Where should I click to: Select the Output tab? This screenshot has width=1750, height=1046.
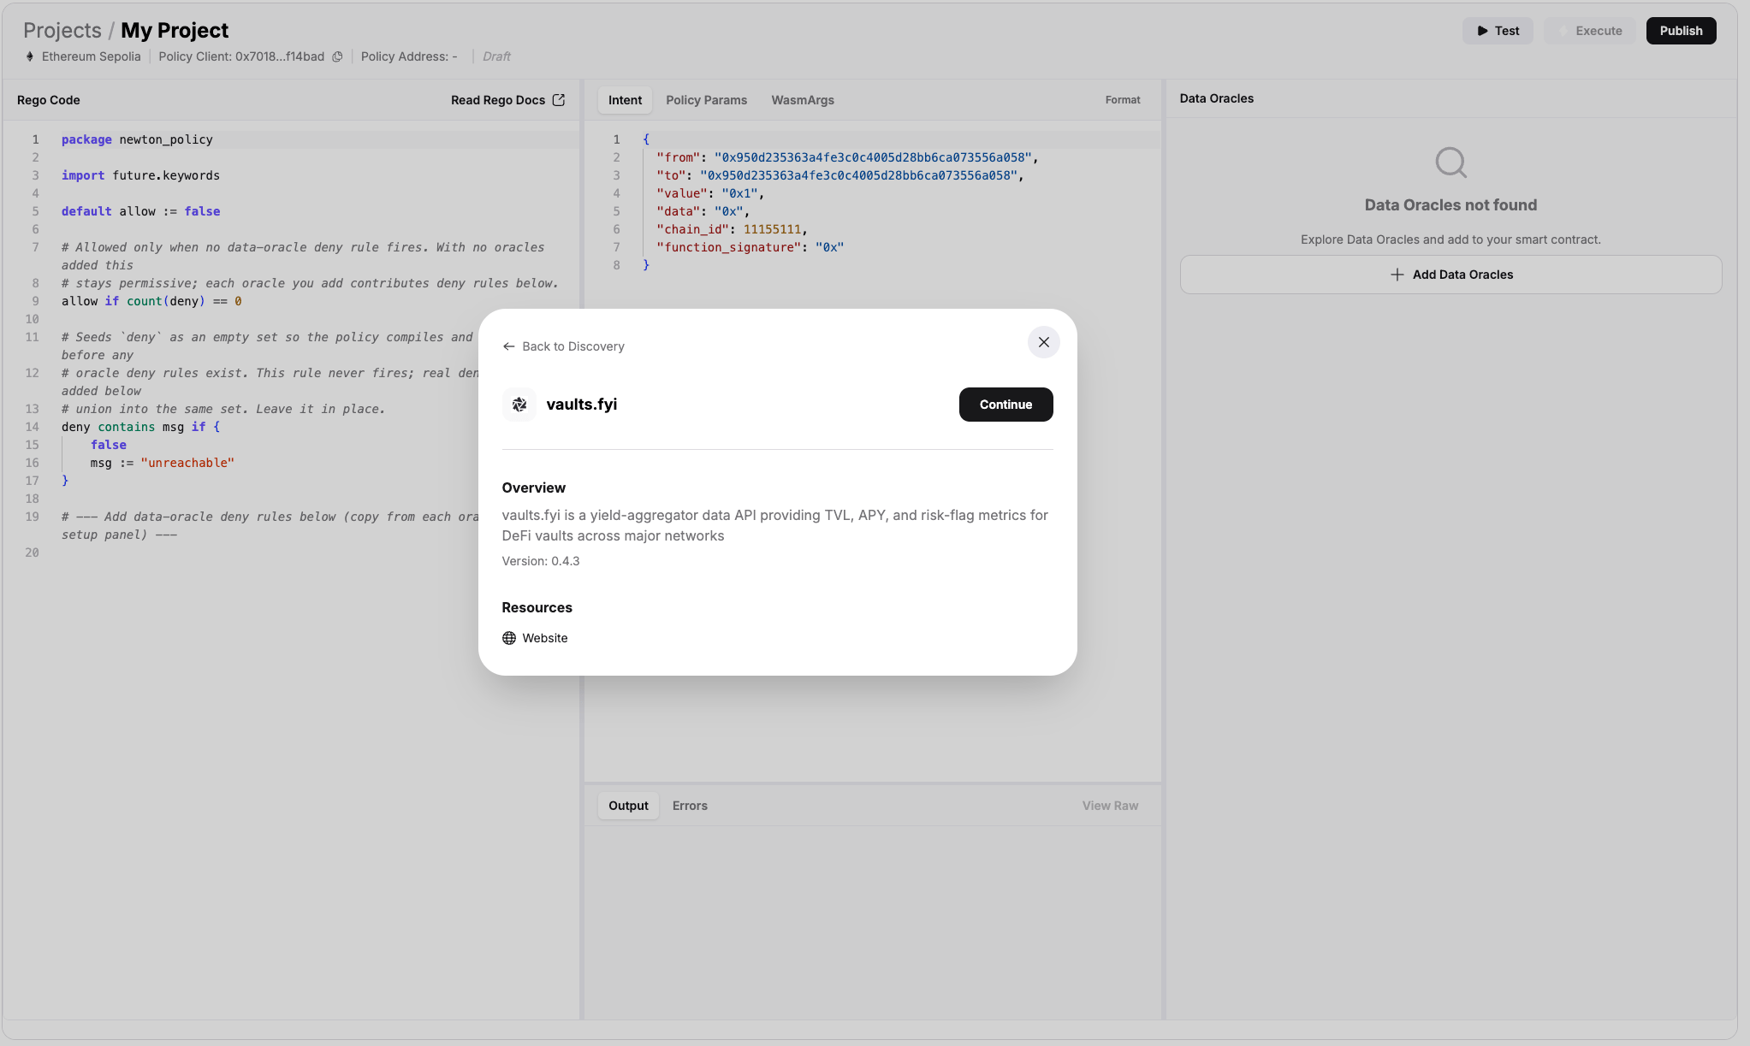pyautogui.click(x=628, y=806)
